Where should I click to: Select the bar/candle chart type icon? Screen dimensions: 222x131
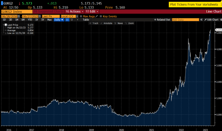click(x=72, y=20)
